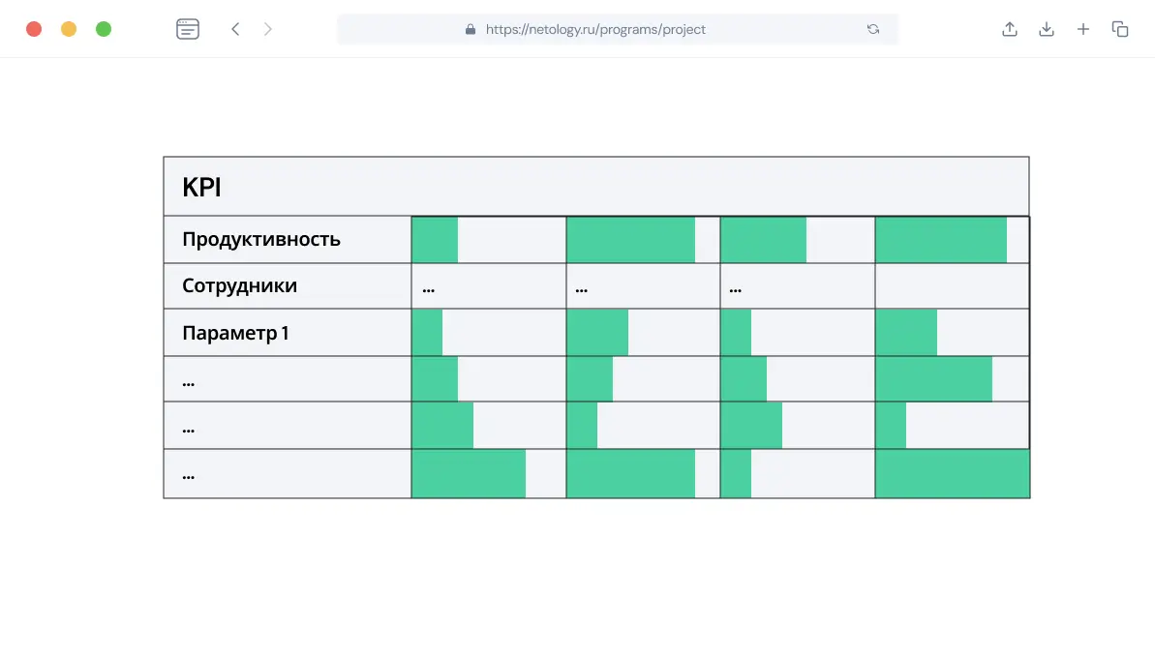1155x655 pixels.
Task: Click the KPI table header
Action: [201, 187]
